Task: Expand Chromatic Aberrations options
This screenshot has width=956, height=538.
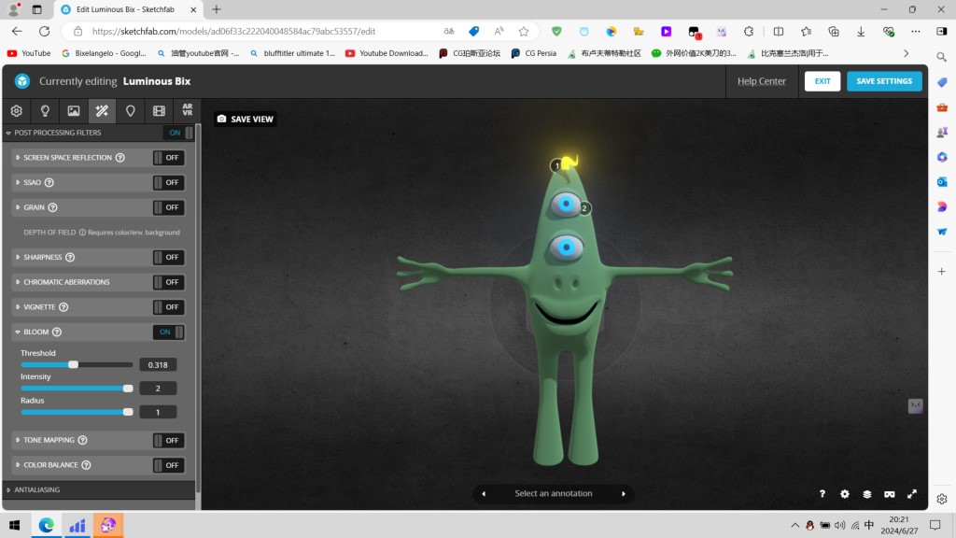Action: tap(18, 282)
